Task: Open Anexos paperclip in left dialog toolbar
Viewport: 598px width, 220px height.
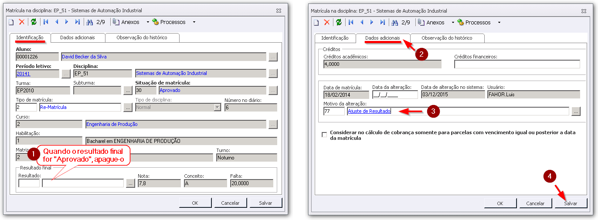Action: 126,22
